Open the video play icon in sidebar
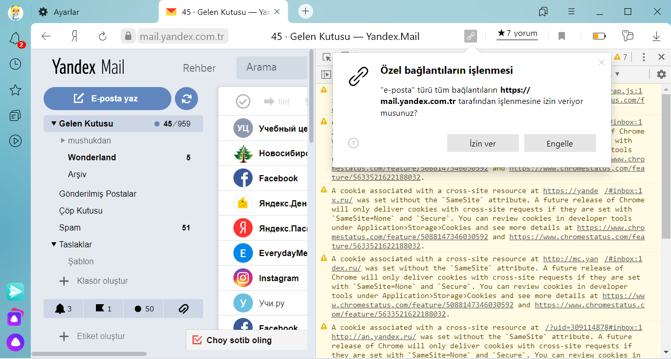The image size is (671, 359). (x=15, y=141)
